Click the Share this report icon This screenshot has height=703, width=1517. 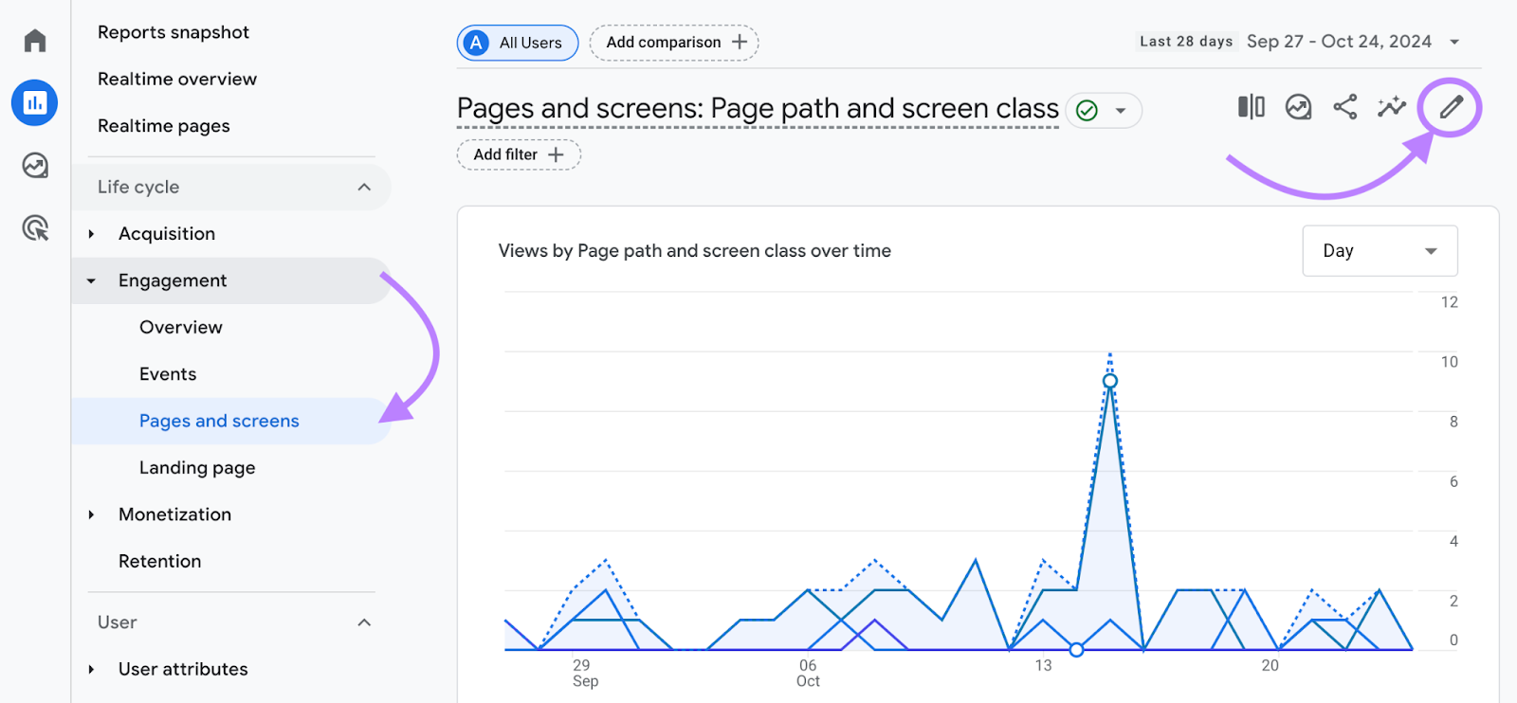click(x=1344, y=107)
